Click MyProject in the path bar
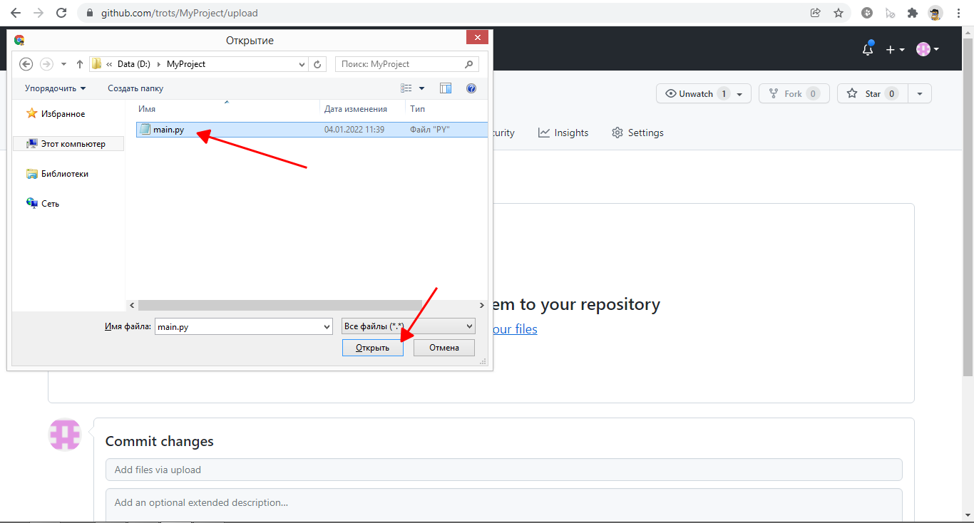Viewport: 974px width, 523px height. click(186, 64)
